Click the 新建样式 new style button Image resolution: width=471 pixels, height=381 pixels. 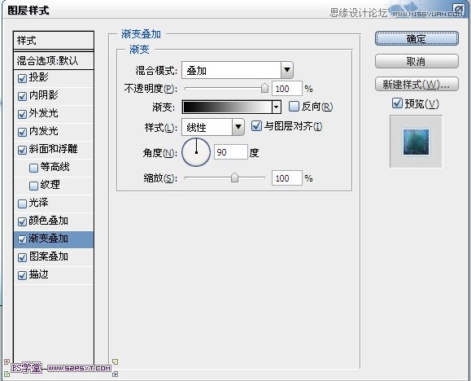point(416,84)
